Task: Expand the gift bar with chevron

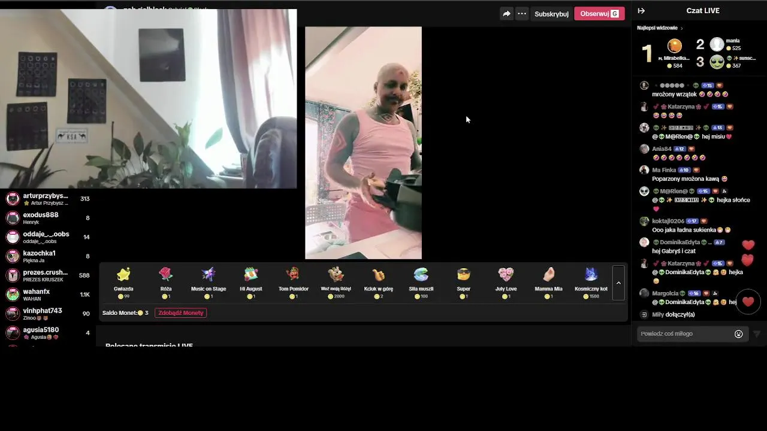Action: [x=618, y=283]
